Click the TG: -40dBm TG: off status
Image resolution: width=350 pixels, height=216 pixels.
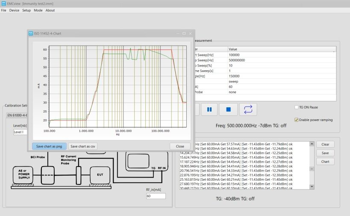(x=235, y=199)
